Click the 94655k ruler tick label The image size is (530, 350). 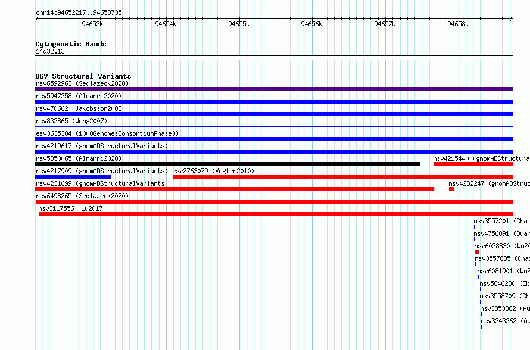coord(239,24)
